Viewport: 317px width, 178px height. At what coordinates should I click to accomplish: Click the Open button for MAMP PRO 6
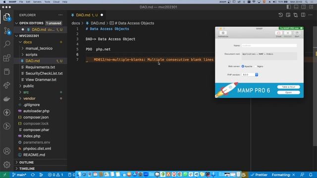pyautogui.click(x=288, y=92)
